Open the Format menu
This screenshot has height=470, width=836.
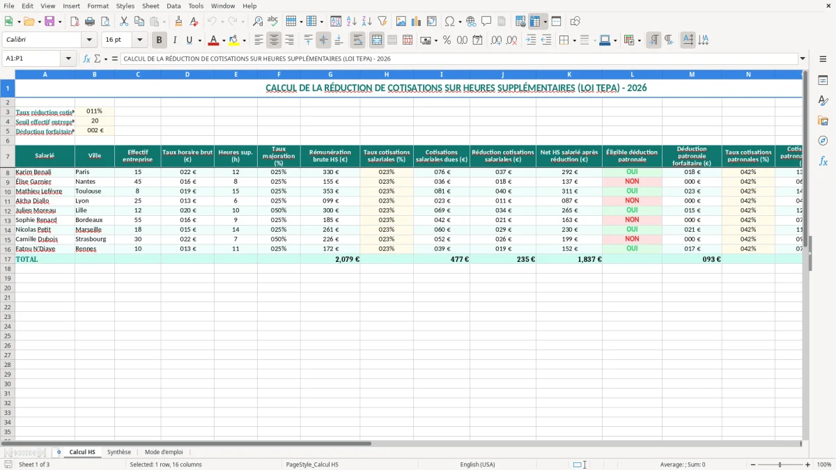click(x=98, y=6)
